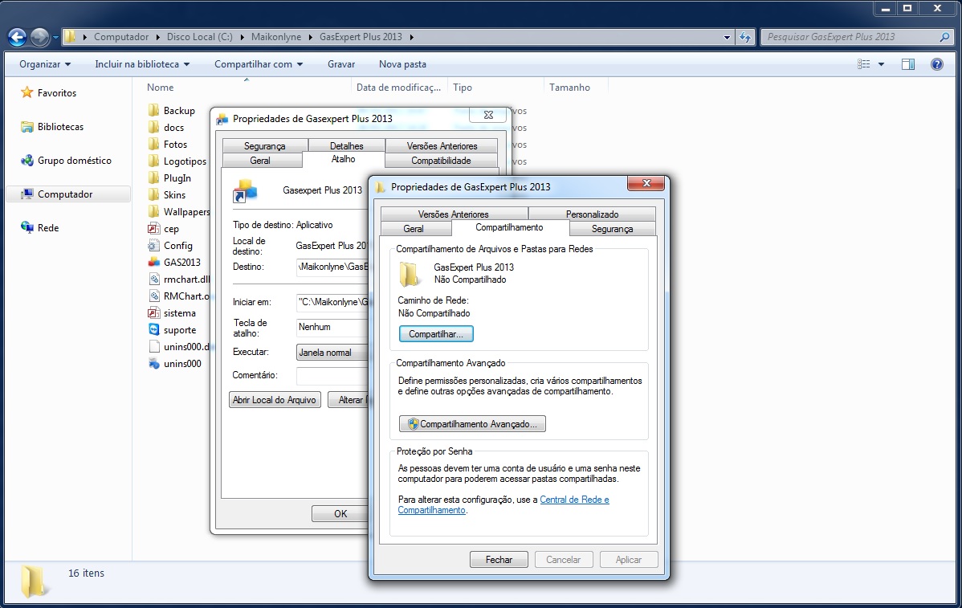This screenshot has height=608, width=962.
Task: Select the Config file icon
Action: click(153, 246)
